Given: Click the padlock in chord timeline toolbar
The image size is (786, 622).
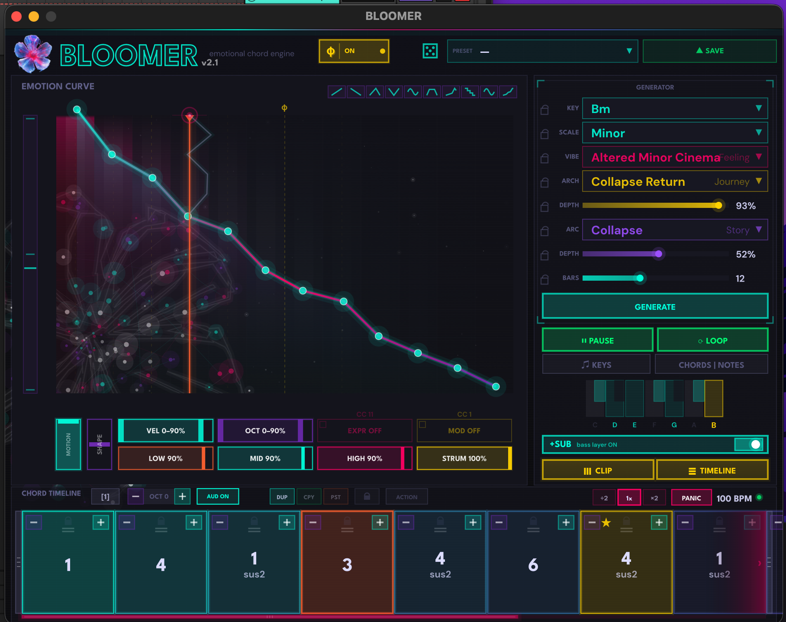Looking at the screenshot, I should coord(367,497).
